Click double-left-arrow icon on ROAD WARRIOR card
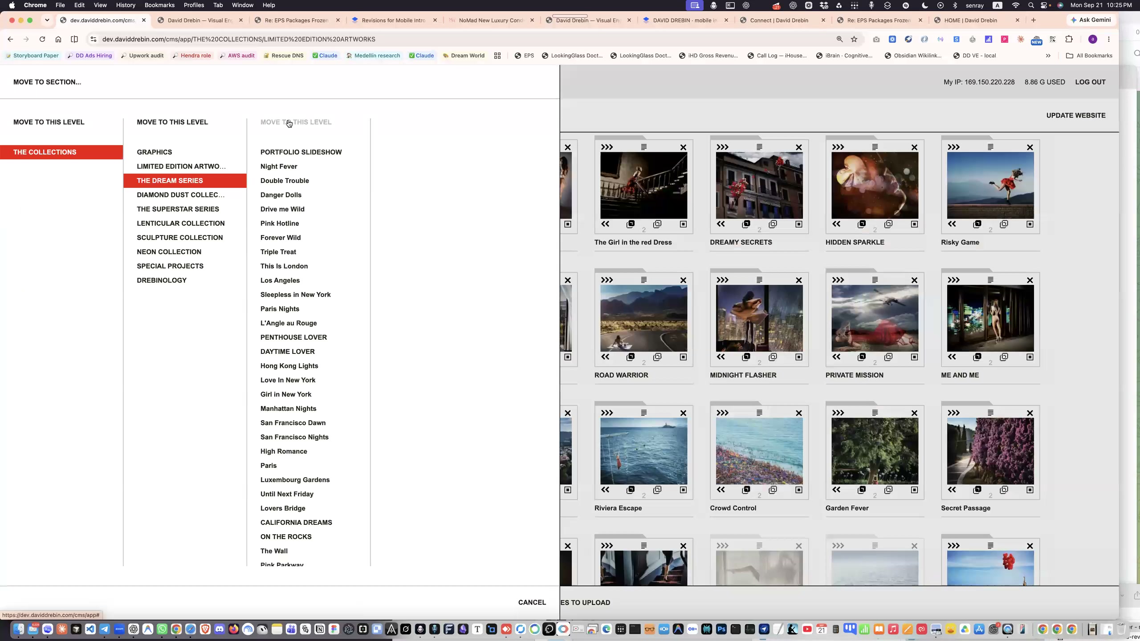This screenshot has width=1140, height=641. [x=605, y=357]
